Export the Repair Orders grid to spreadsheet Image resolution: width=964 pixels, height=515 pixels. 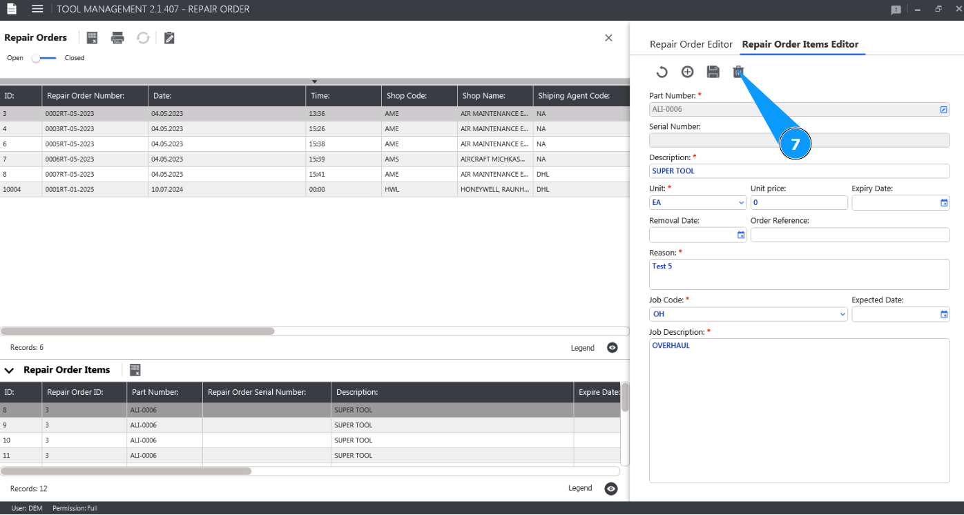93,38
